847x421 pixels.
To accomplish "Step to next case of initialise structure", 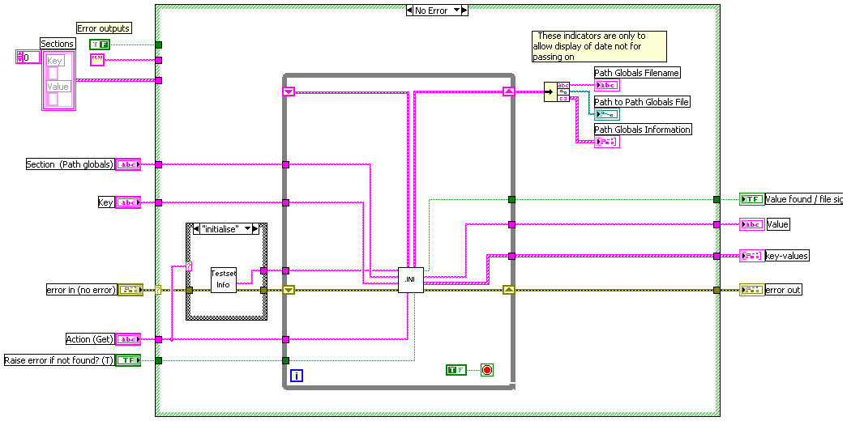I will click(256, 228).
